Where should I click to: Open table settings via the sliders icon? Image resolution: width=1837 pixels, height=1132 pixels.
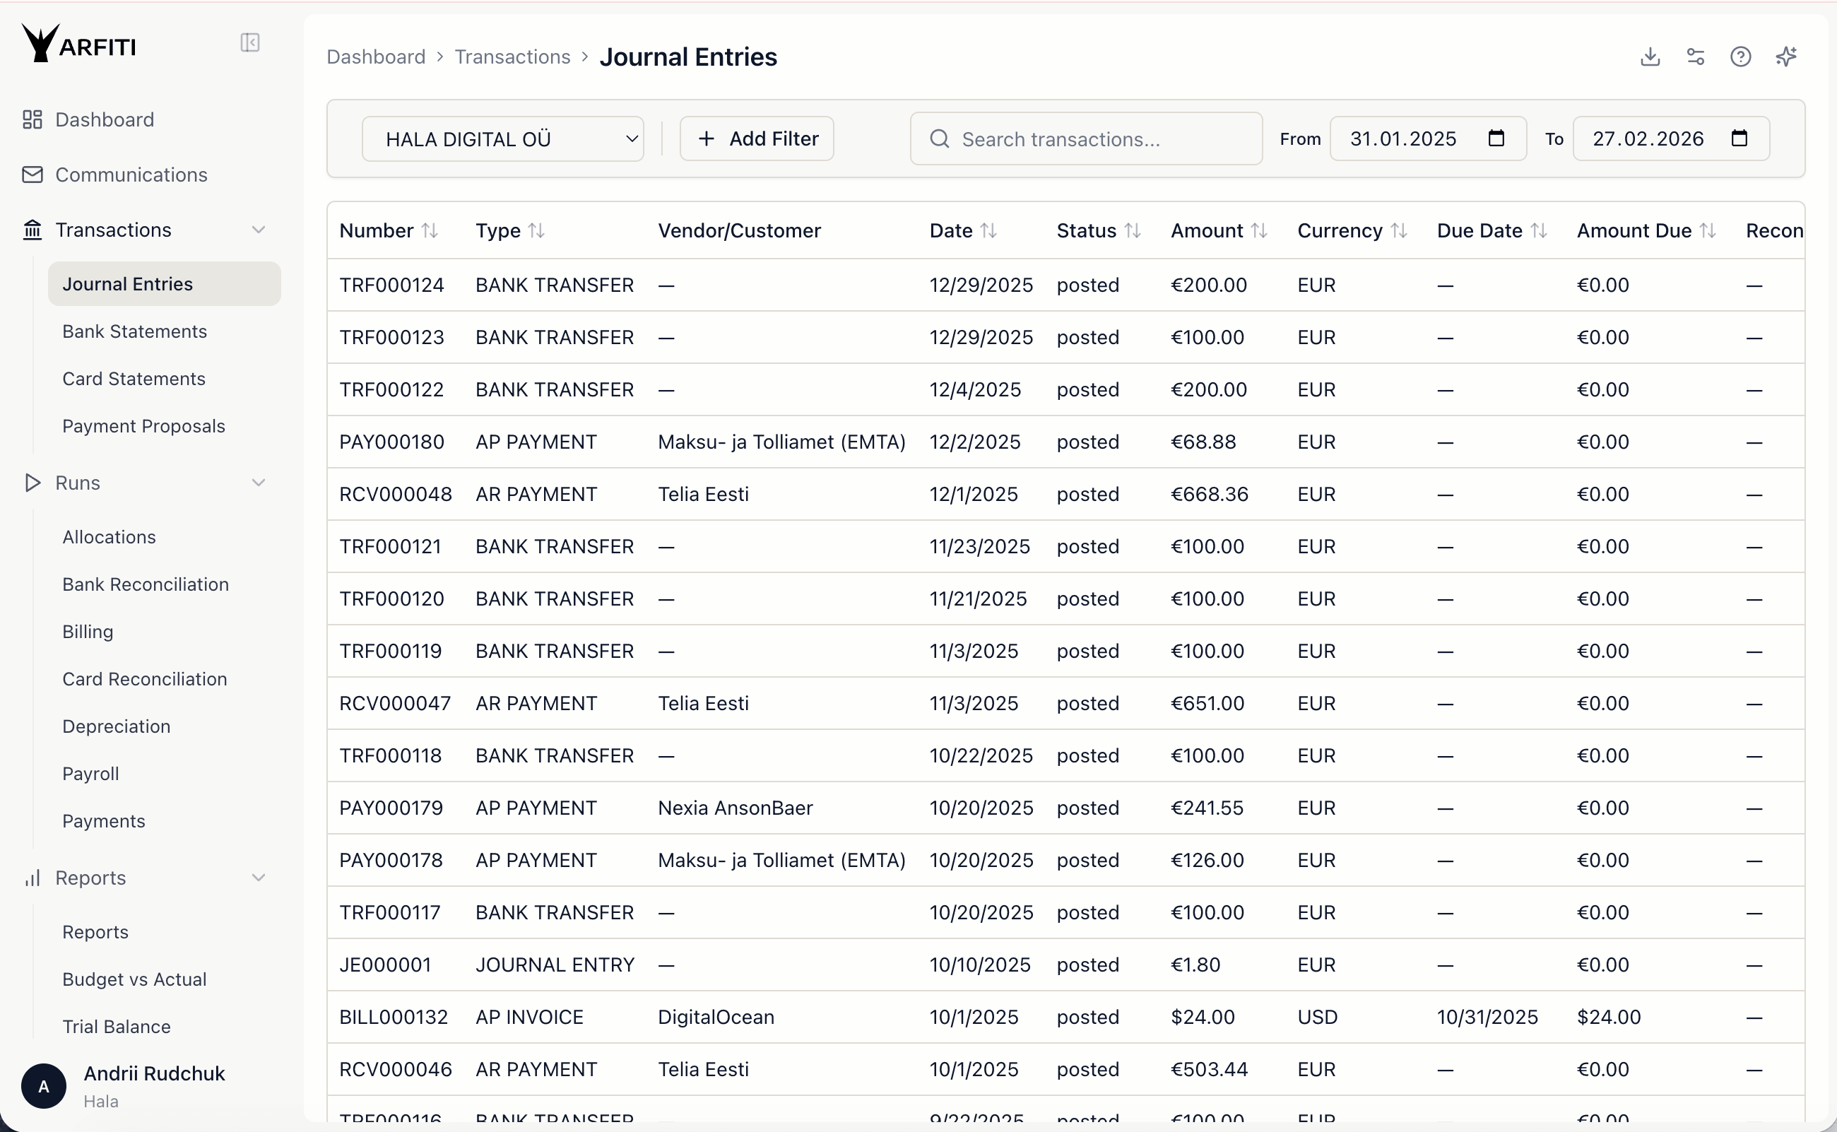click(x=1696, y=56)
